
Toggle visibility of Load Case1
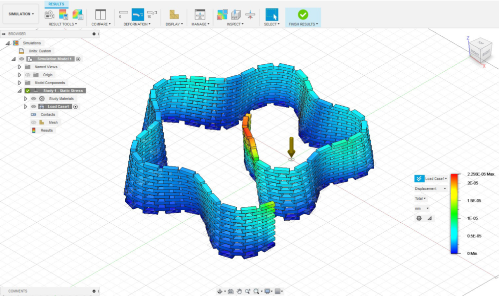pos(33,107)
